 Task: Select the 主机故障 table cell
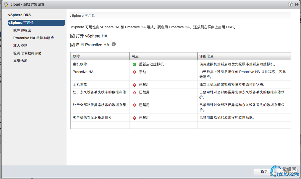(100, 64)
